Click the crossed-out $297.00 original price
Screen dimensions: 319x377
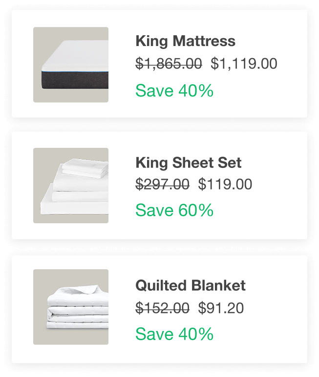[162, 185]
